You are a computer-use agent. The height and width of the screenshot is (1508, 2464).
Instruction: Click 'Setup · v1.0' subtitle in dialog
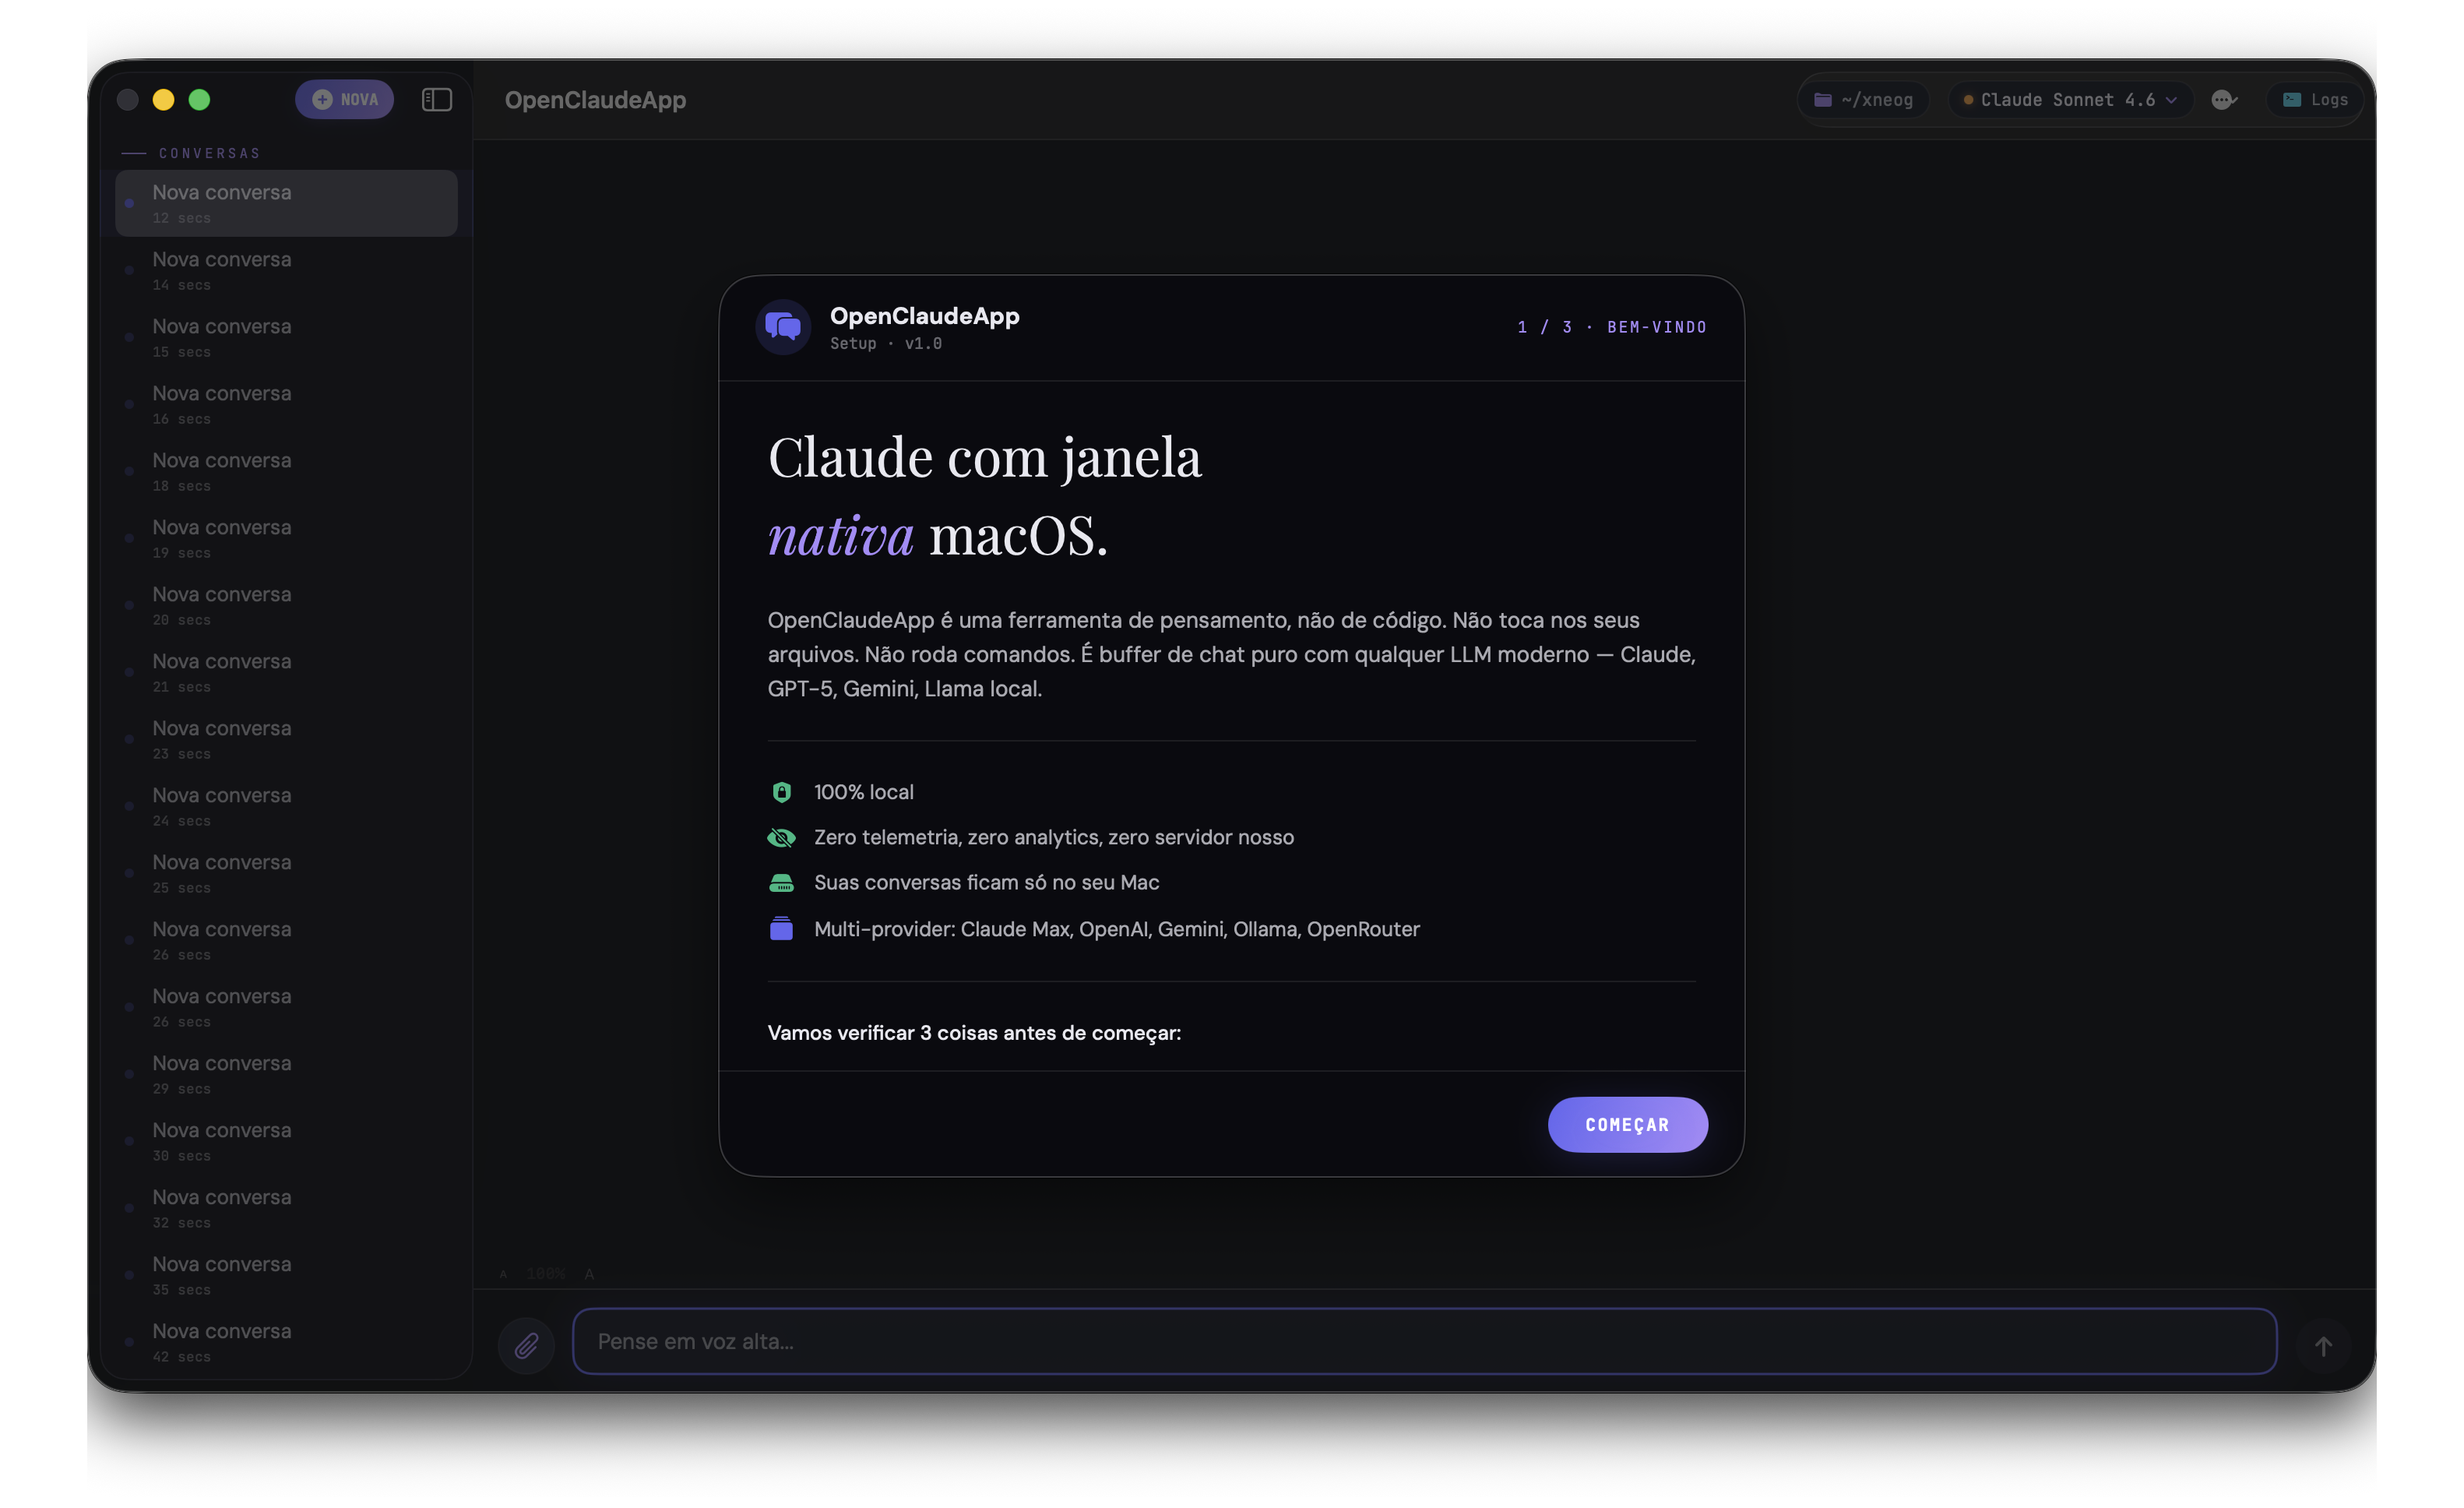885,343
